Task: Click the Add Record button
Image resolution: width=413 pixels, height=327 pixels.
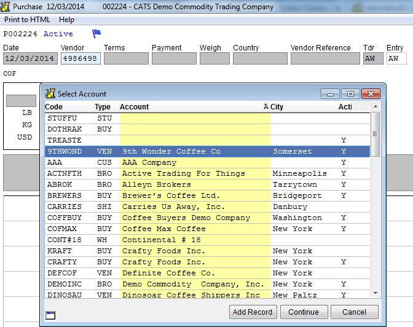Action: (253, 312)
